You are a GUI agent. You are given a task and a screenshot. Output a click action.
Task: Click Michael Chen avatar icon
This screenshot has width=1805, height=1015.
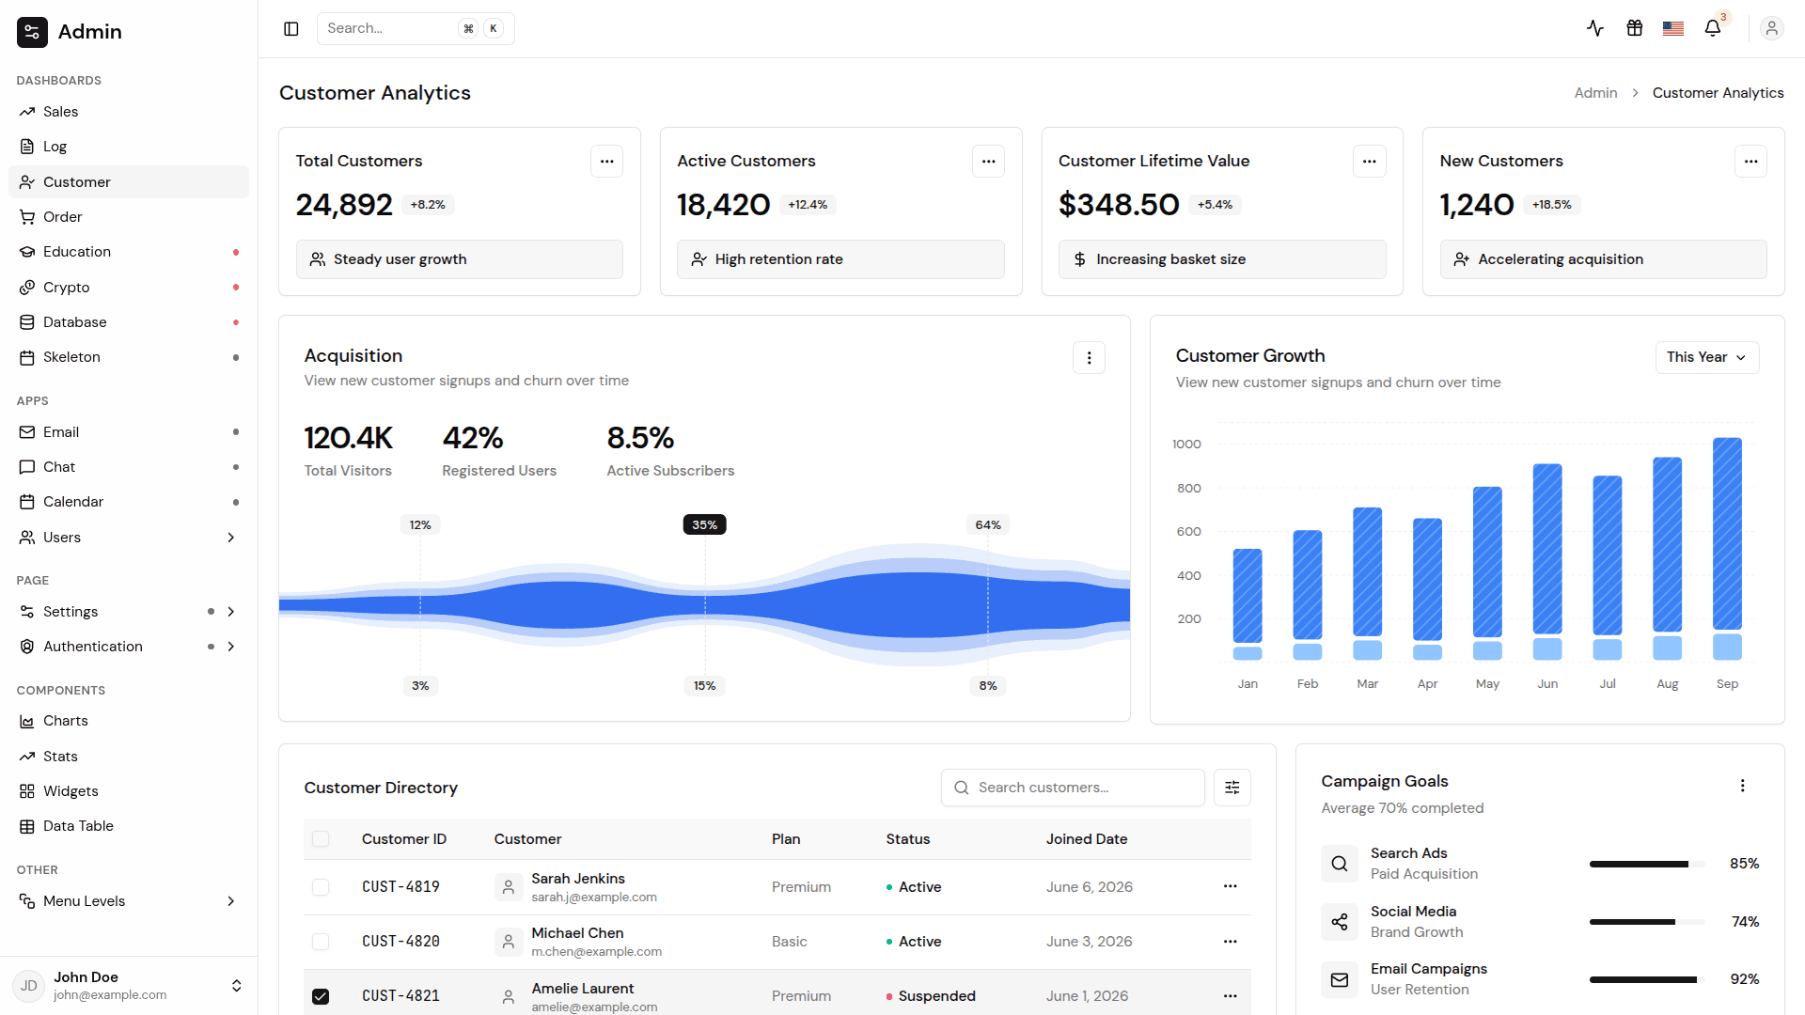coord(509,942)
